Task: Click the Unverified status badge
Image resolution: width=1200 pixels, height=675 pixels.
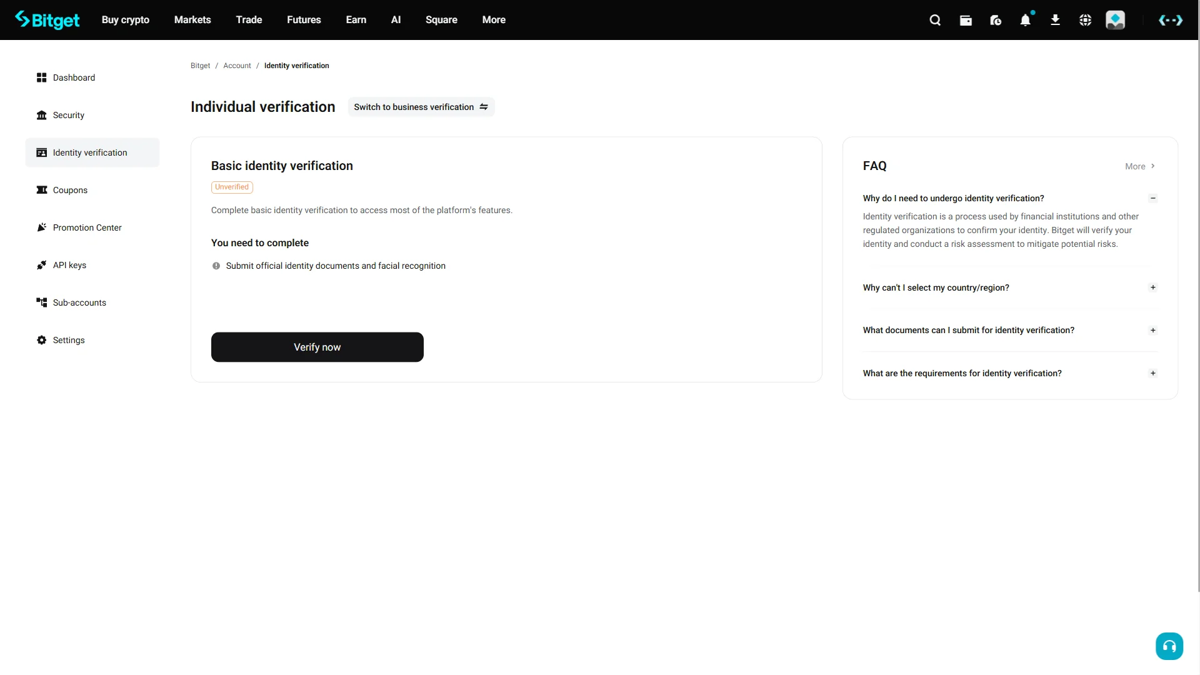Action: pyautogui.click(x=232, y=187)
